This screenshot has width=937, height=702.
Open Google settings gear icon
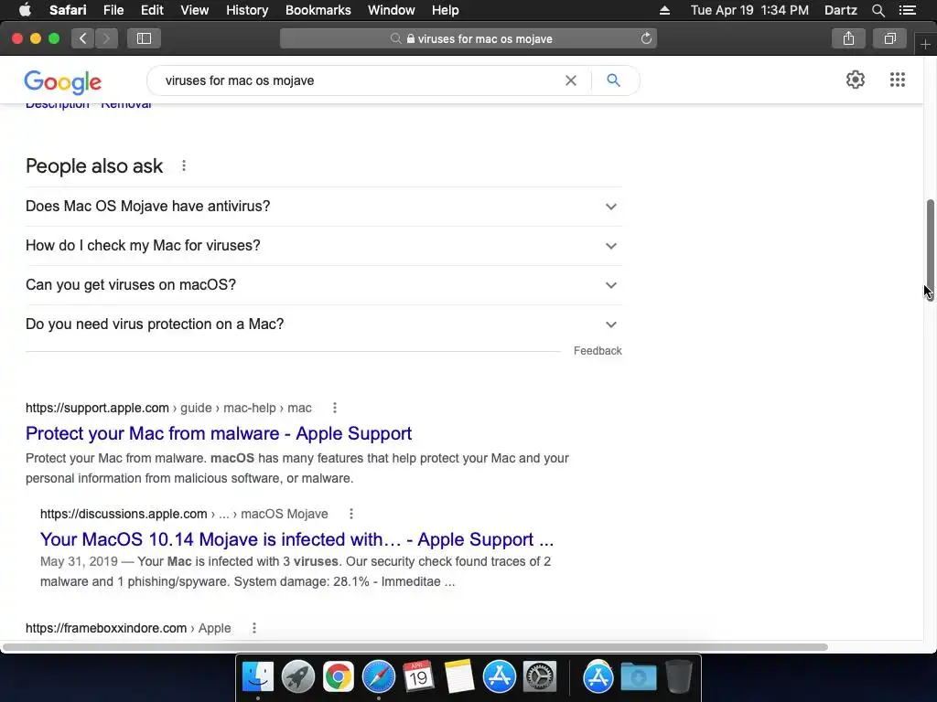point(856,80)
